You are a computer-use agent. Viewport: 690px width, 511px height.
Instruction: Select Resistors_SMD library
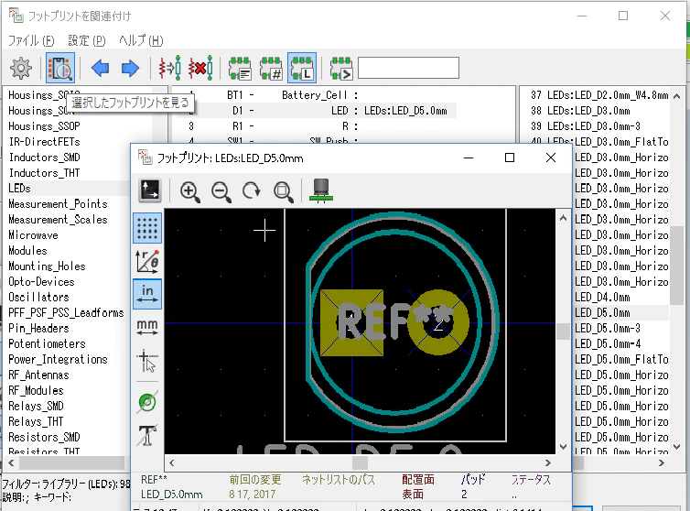tap(45, 437)
